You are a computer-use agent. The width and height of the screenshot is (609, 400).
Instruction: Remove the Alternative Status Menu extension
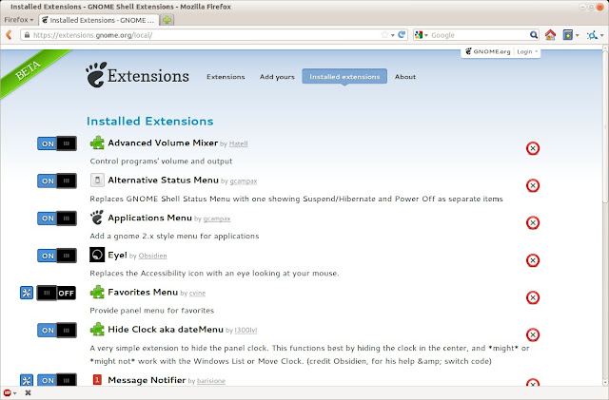click(533, 185)
